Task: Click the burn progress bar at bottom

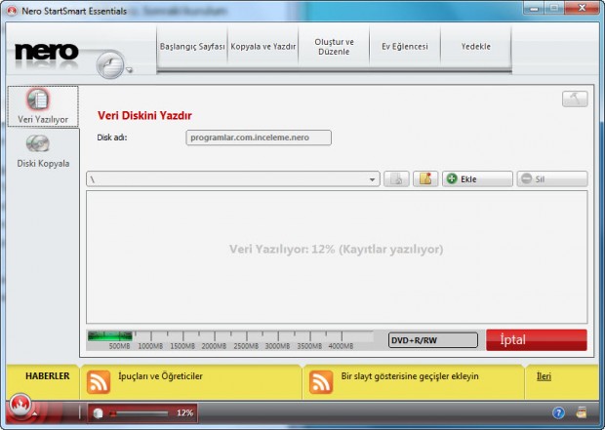Action: 140,413
